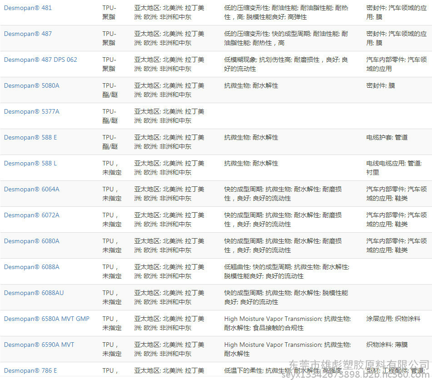This screenshot has width=432, height=380.
Task: Visit the Desmopan® 6590A MVT link
Action: 39,345
